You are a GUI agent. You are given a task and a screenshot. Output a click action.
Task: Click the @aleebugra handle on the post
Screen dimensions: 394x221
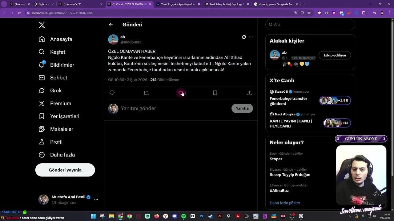[x=131, y=42]
